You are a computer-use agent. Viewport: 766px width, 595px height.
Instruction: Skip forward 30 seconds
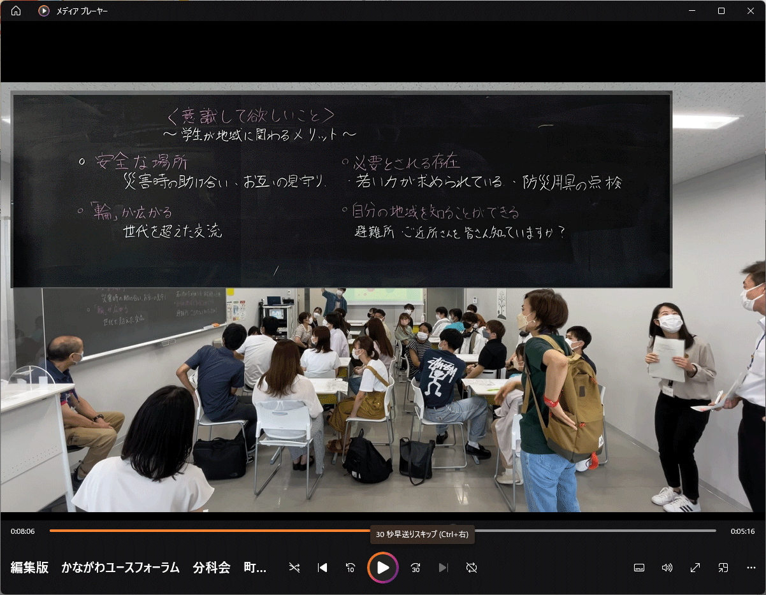coord(416,568)
